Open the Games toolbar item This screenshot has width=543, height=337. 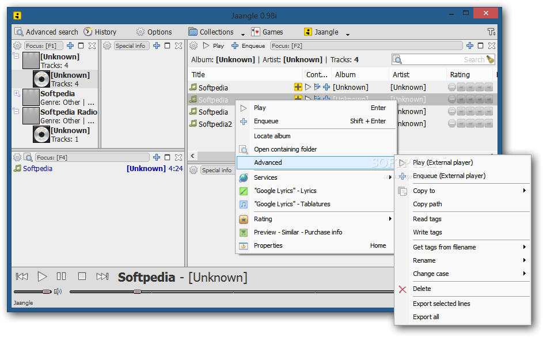(267, 32)
